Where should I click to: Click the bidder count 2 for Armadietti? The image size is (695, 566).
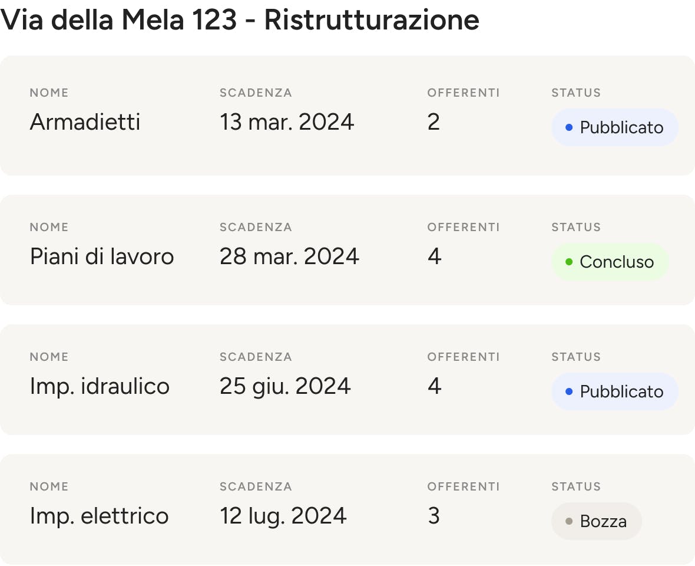click(434, 122)
